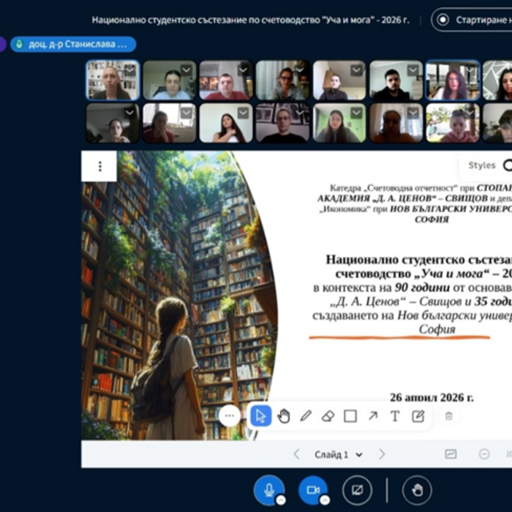Choose the pencil draw tool

[x=306, y=416]
